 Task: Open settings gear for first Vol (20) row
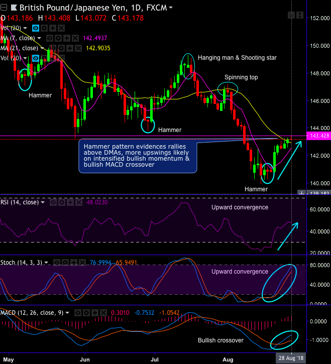pos(44,28)
